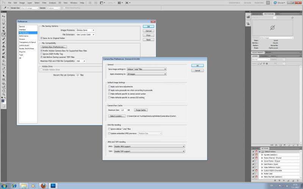Uncheck Save As to Original Folder
This screenshot has width=303, height=189.
pos(41,38)
